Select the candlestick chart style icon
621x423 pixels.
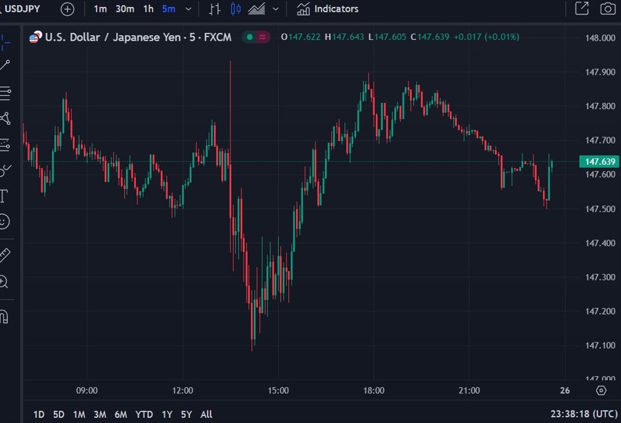(x=235, y=9)
